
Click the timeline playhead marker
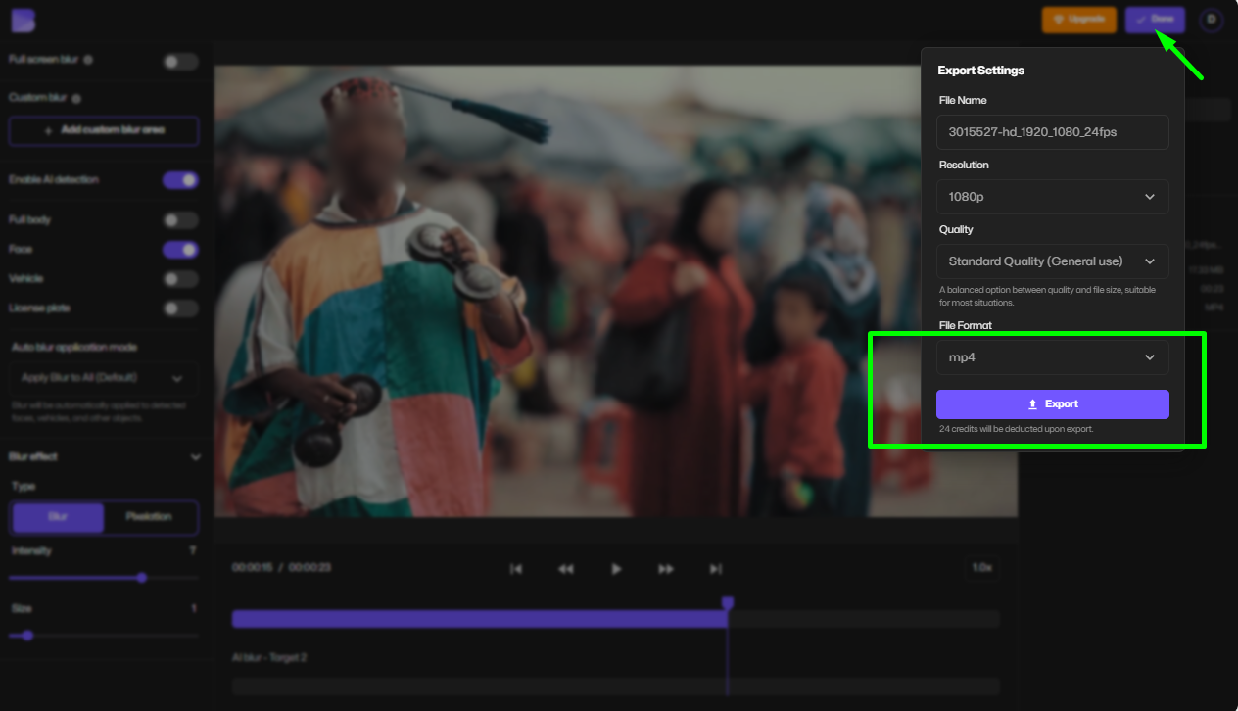[728, 603]
